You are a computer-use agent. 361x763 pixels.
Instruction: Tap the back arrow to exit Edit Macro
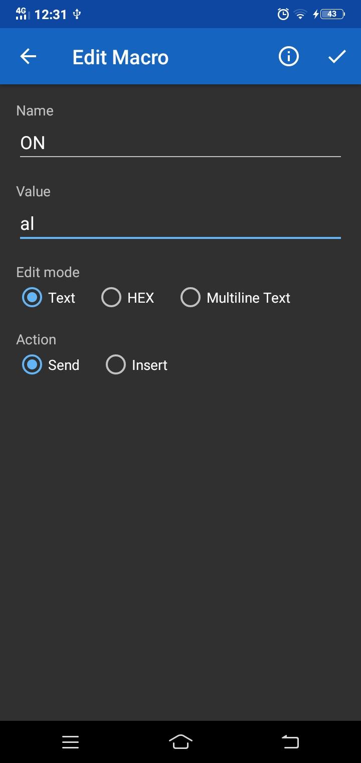coord(28,56)
